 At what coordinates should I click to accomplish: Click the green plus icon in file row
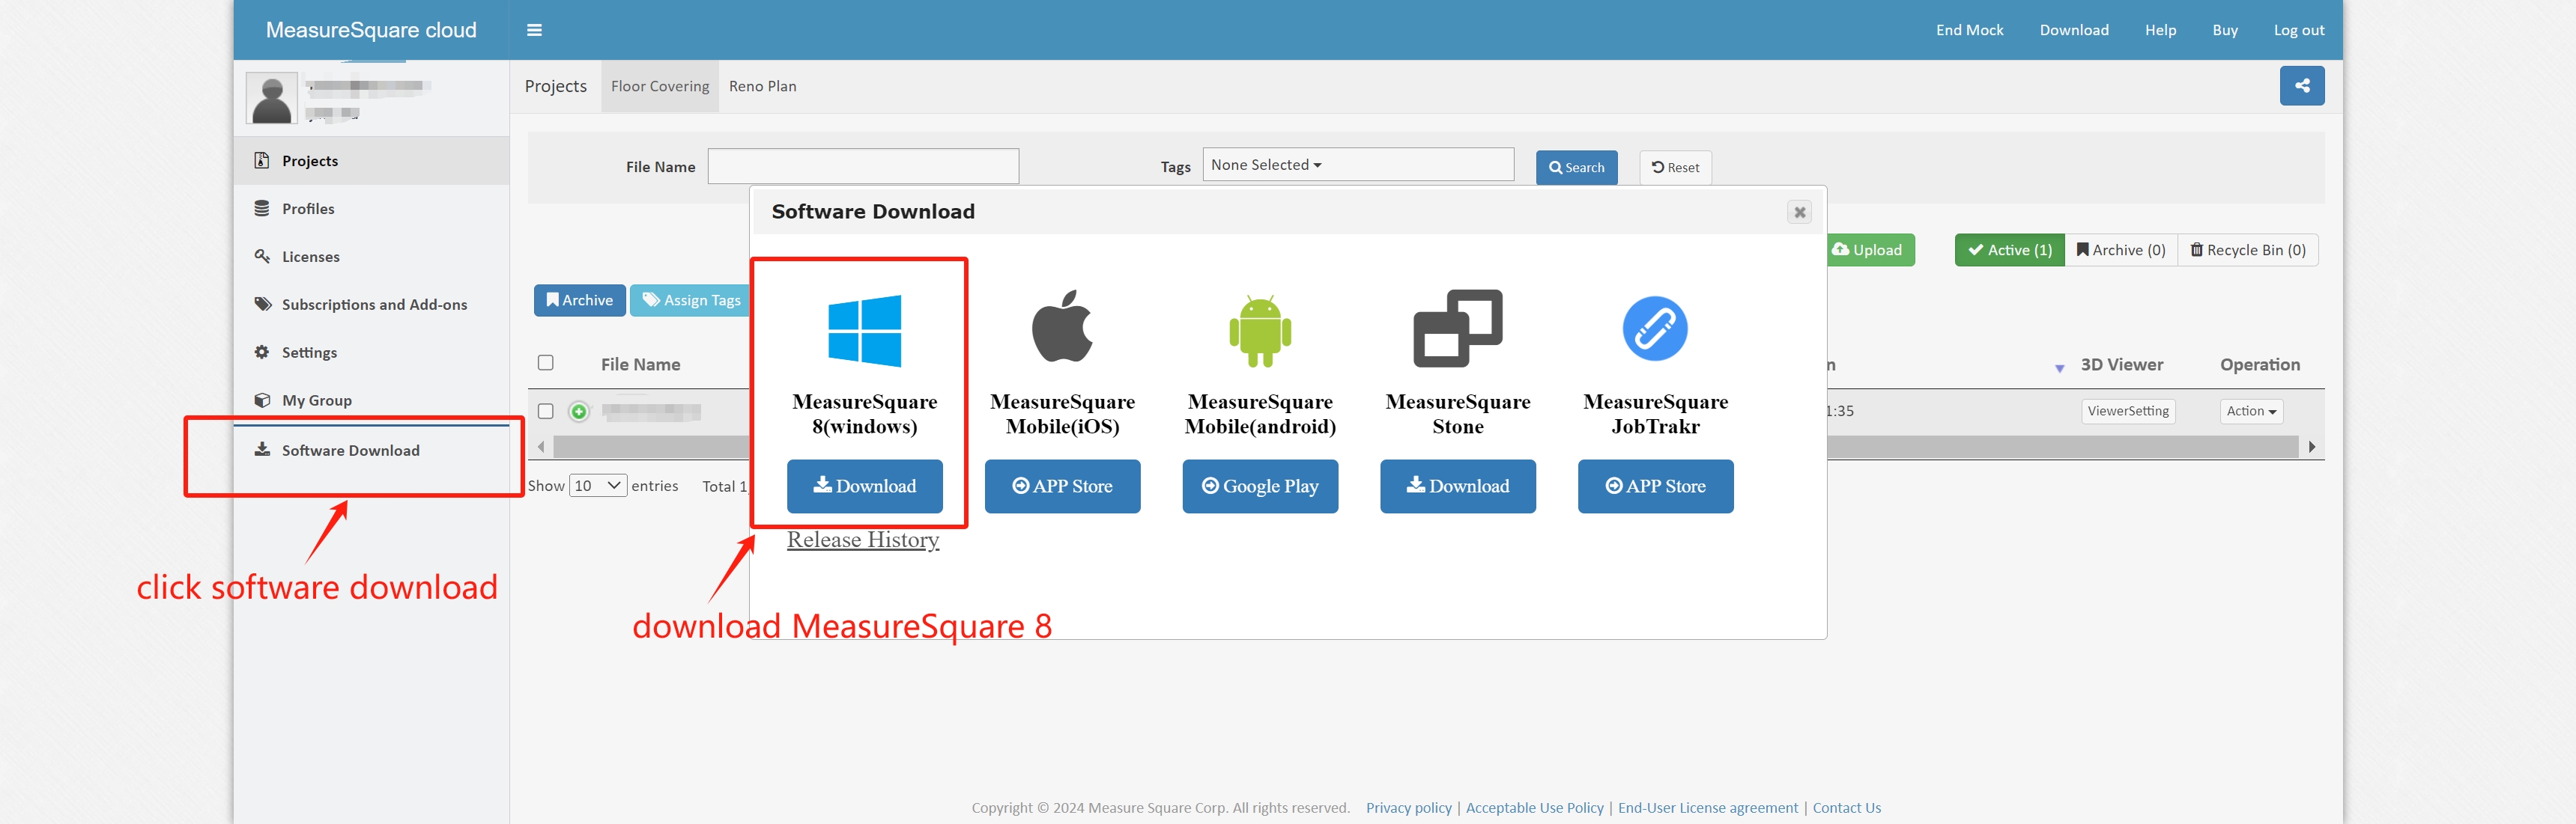(578, 412)
